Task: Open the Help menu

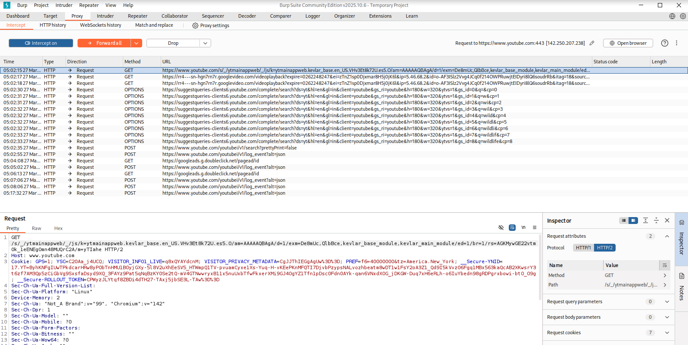Action: click(x=128, y=5)
